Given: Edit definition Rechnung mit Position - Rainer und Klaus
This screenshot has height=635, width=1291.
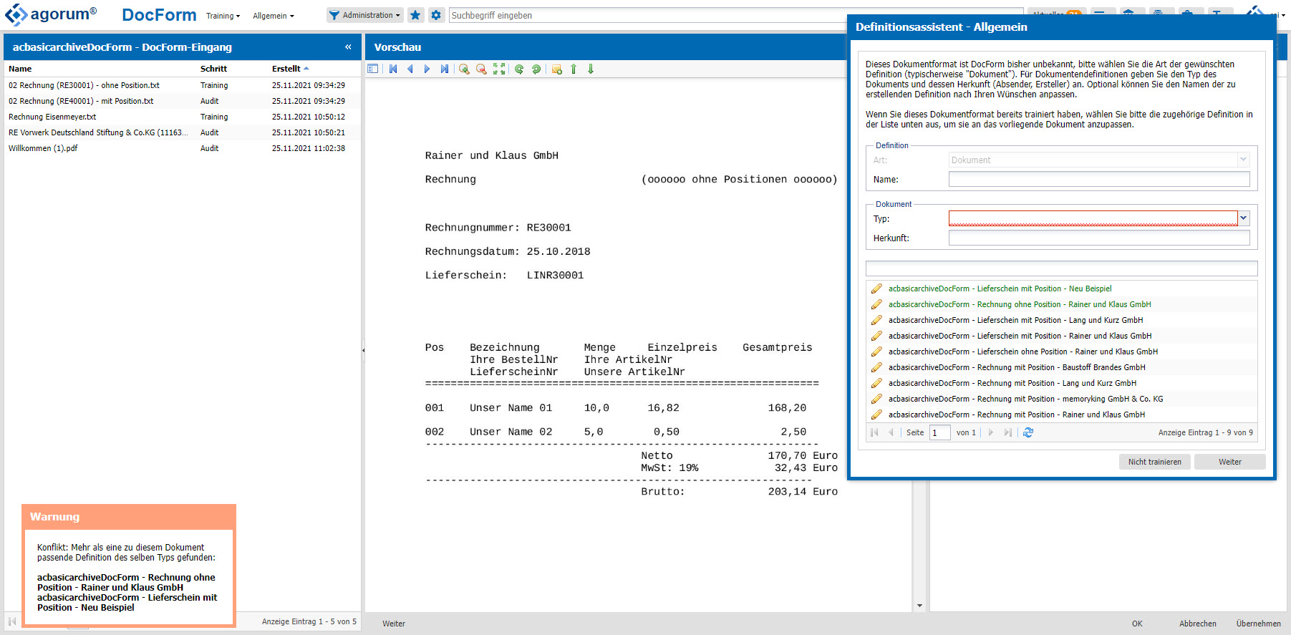Looking at the screenshot, I should tap(876, 415).
